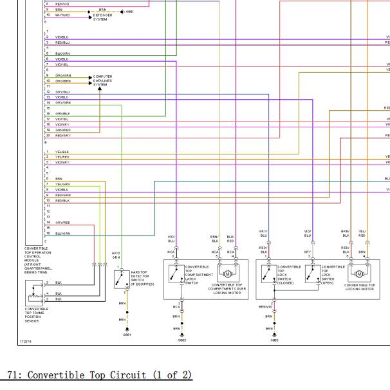Viewport: 390px width, 390px height.
Task: Select the 'BRN/BLU' wire label
Action: pyautogui.click(x=215, y=239)
